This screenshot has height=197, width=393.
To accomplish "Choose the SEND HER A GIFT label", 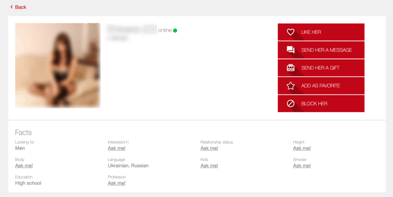I will [x=320, y=68].
